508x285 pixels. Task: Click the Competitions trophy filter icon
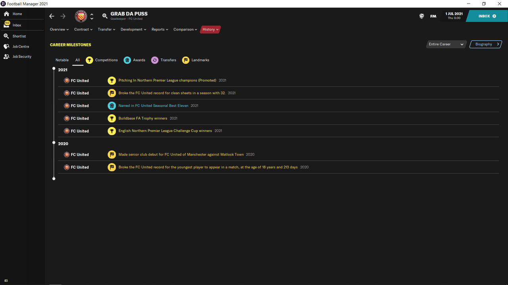89,60
